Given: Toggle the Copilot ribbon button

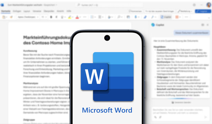Looking at the screenshot, I should click(166, 17).
